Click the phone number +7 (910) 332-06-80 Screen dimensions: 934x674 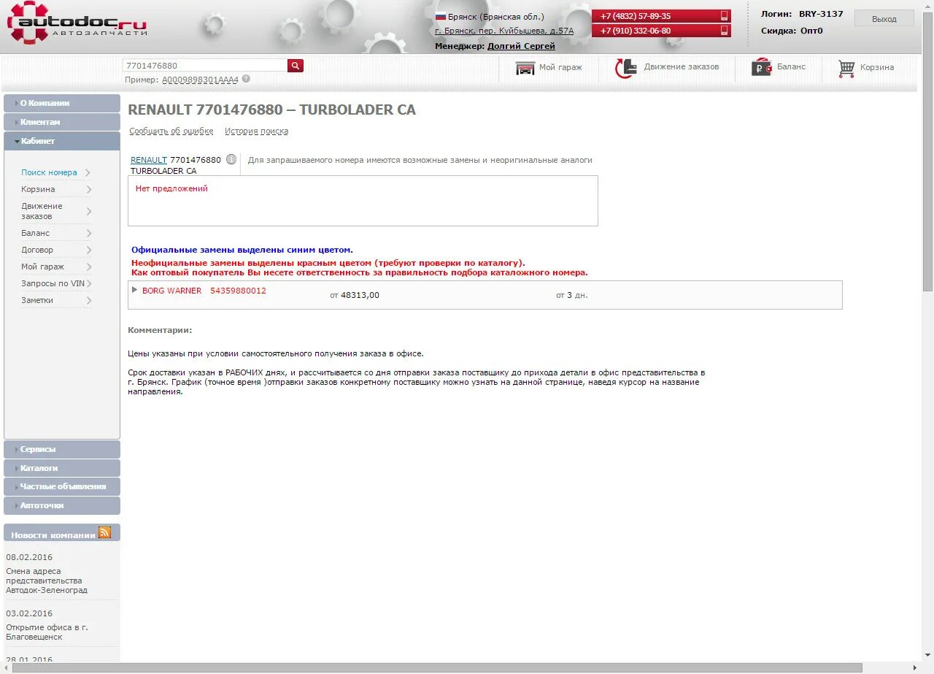[636, 31]
